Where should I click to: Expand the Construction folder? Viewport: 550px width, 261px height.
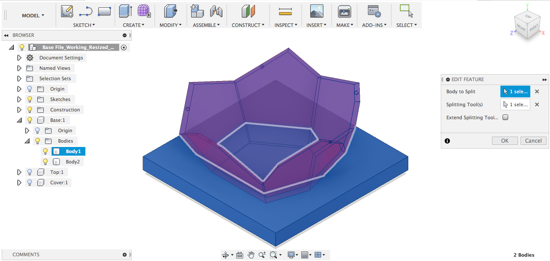click(19, 110)
